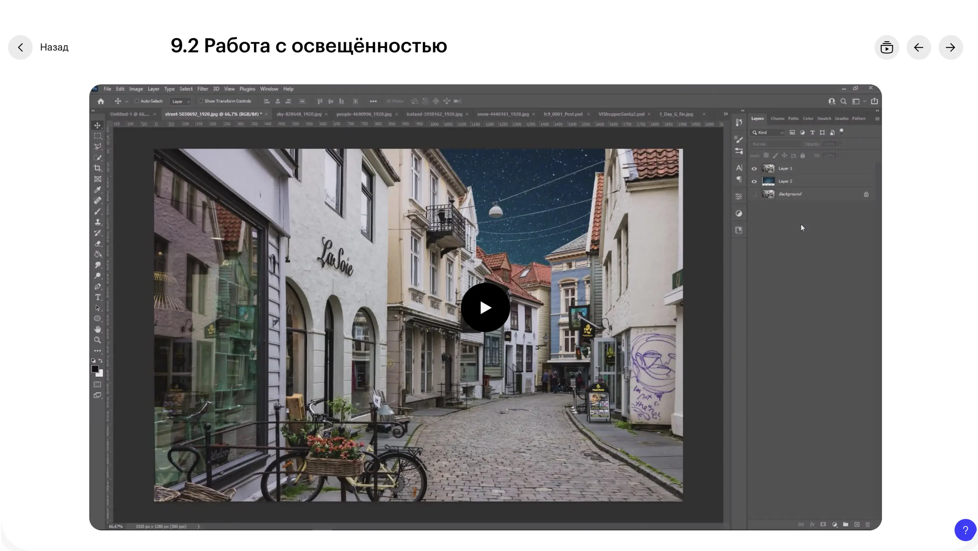This screenshot has height=551, width=978.
Task: Click the background color swatch
Action: click(x=100, y=374)
